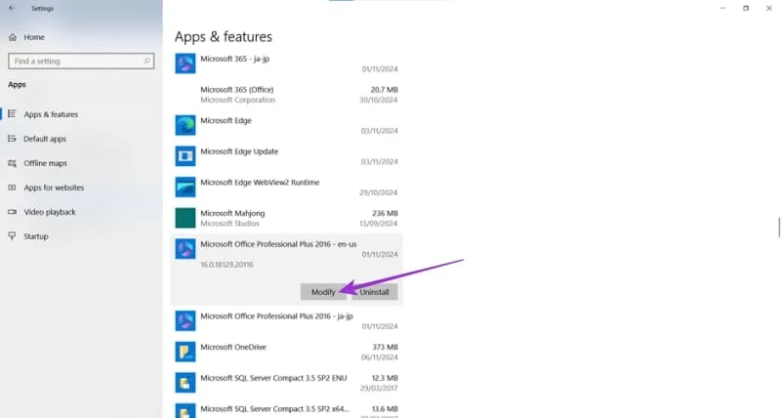Click the Apps for websites icon

point(12,188)
